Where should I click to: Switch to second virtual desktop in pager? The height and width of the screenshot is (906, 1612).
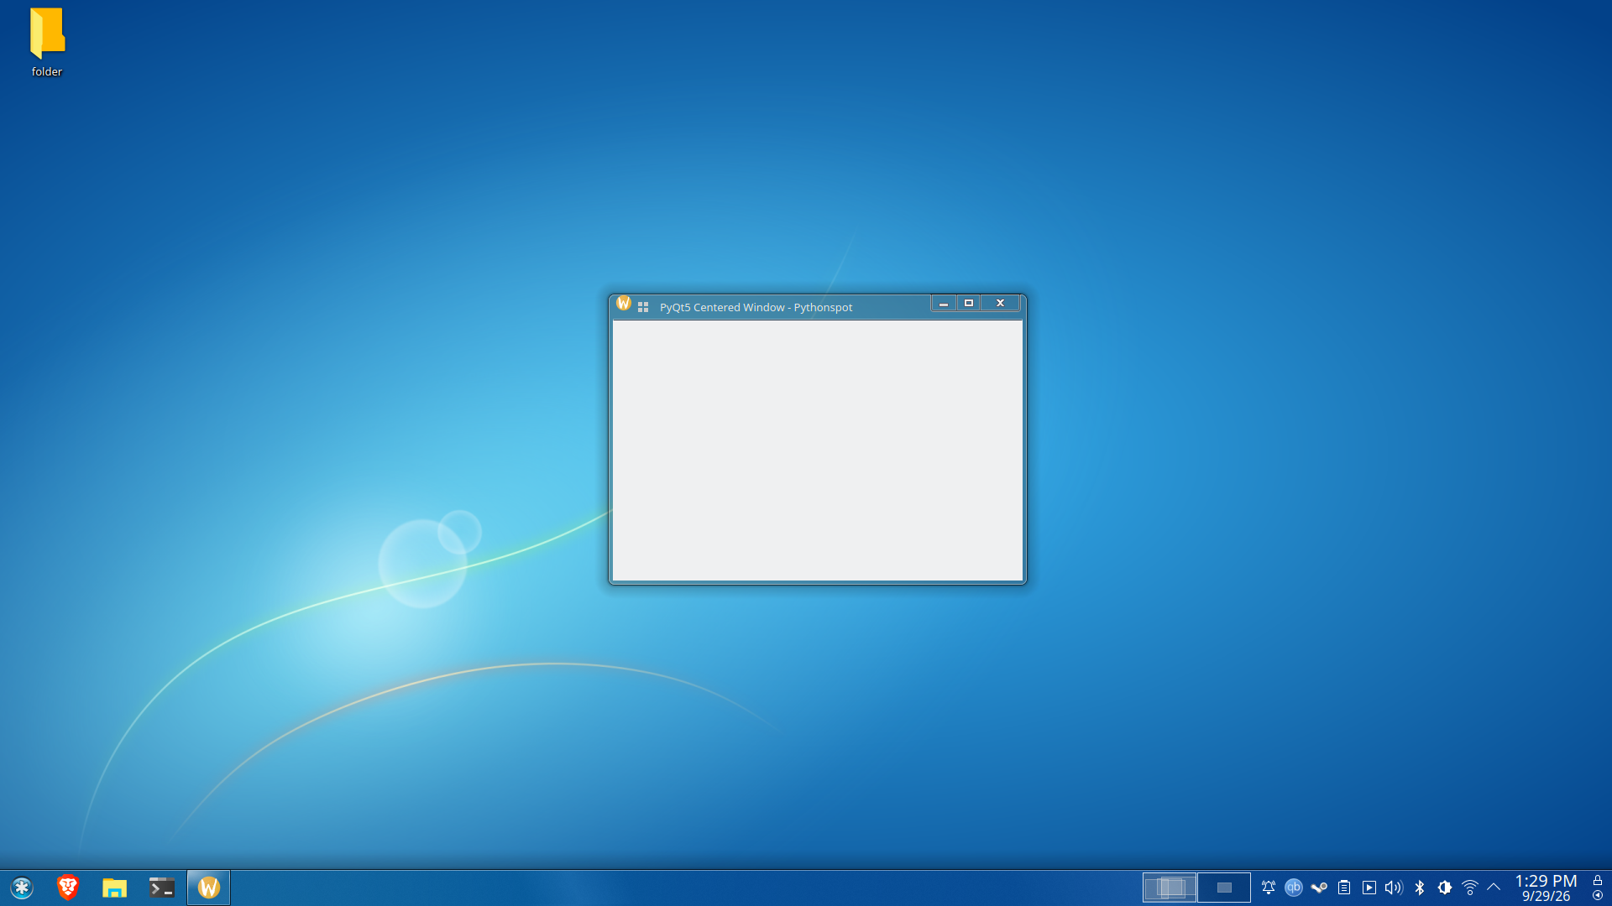1224,888
